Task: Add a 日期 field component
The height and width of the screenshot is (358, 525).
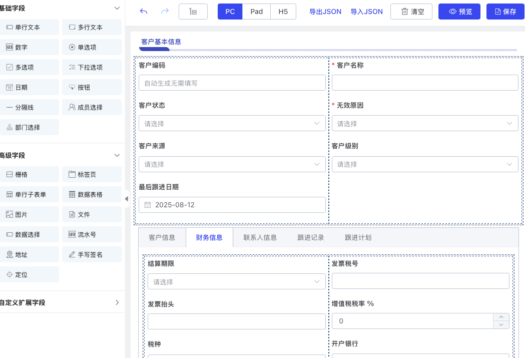Action: 30,88
